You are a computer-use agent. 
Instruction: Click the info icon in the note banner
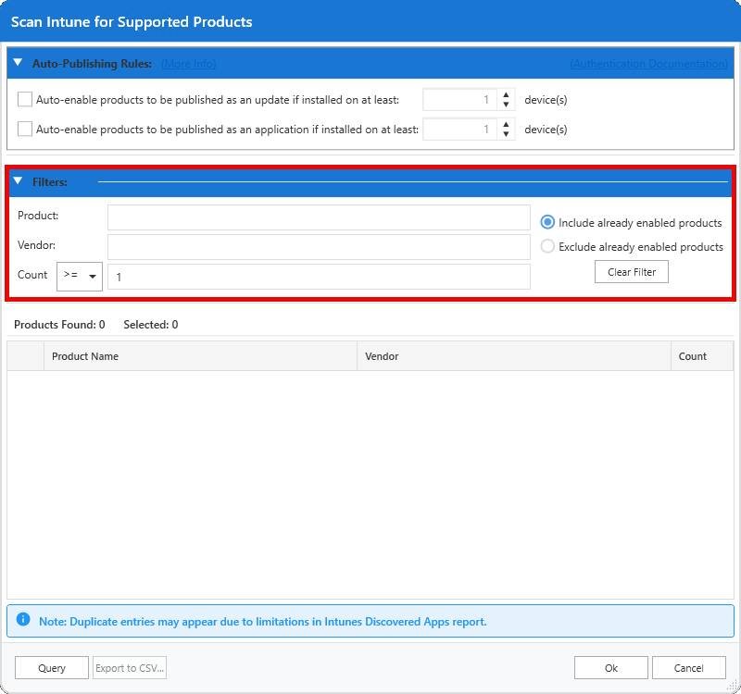(x=23, y=621)
